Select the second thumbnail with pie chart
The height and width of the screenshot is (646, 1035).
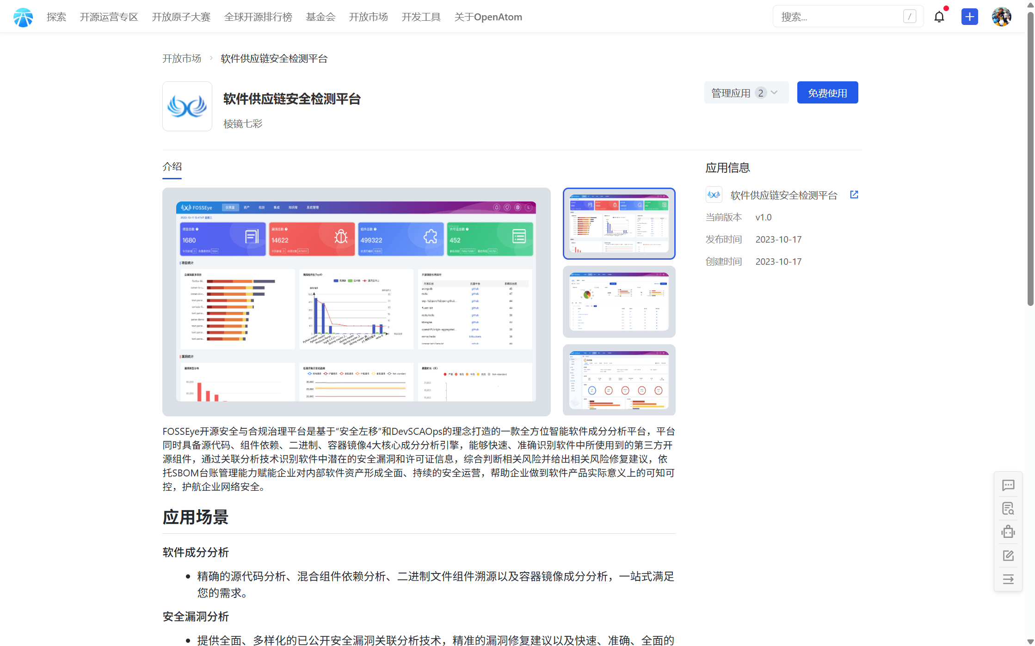coord(619,302)
